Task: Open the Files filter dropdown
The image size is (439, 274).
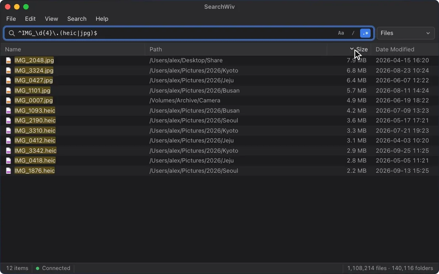Action: point(405,33)
